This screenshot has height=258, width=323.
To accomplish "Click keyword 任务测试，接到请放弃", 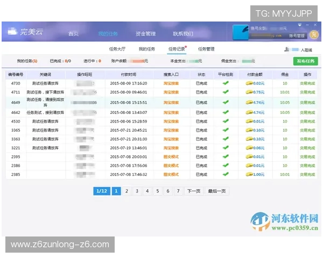I will (45, 112).
